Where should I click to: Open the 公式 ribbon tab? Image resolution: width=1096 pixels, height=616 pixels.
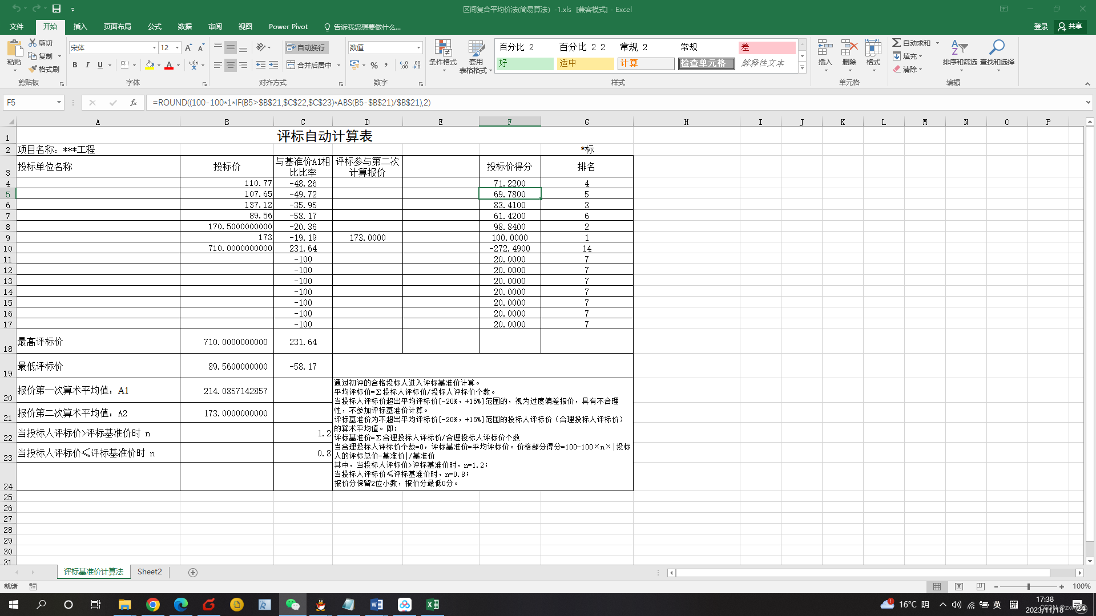[x=154, y=27]
